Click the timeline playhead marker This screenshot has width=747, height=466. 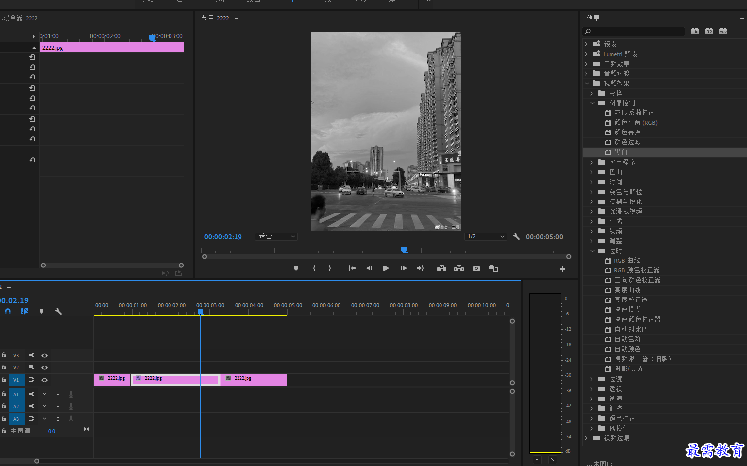200,312
